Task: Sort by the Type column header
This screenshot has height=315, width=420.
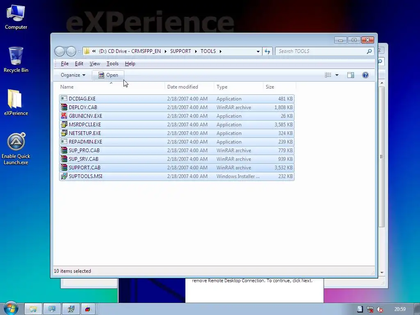Action: click(238, 87)
